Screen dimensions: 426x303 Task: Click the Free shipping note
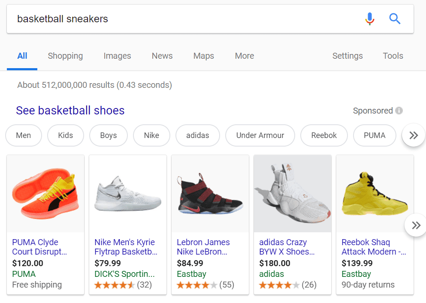37,285
